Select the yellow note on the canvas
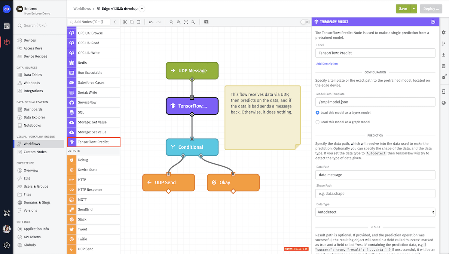This screenshot has width=449, height=254. pos(262,118)
